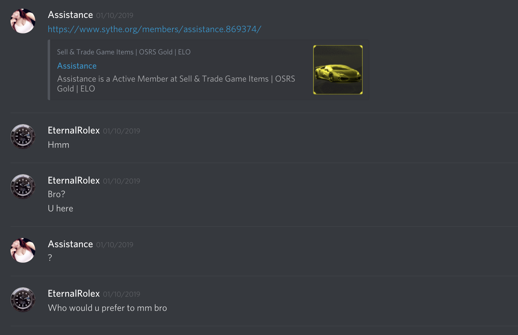
Task: Click Assistance's avatar beside the ? message
Action: coord(23,250)
